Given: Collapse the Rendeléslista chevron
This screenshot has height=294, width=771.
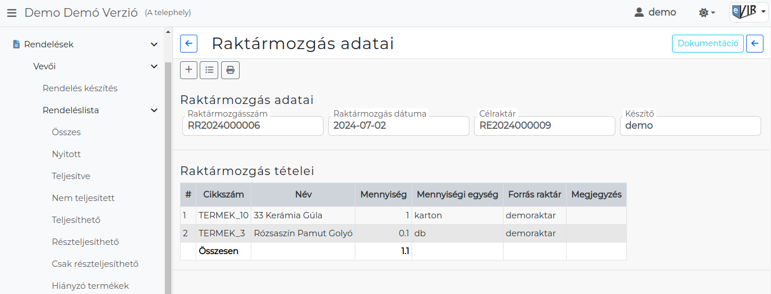Looking at the screenshot, I should 154,110.
